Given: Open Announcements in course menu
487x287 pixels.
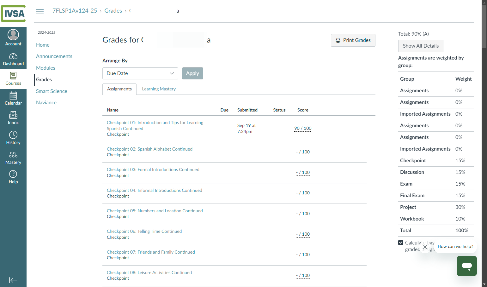Looking at the screenshot, I should (x=54, y=56).
